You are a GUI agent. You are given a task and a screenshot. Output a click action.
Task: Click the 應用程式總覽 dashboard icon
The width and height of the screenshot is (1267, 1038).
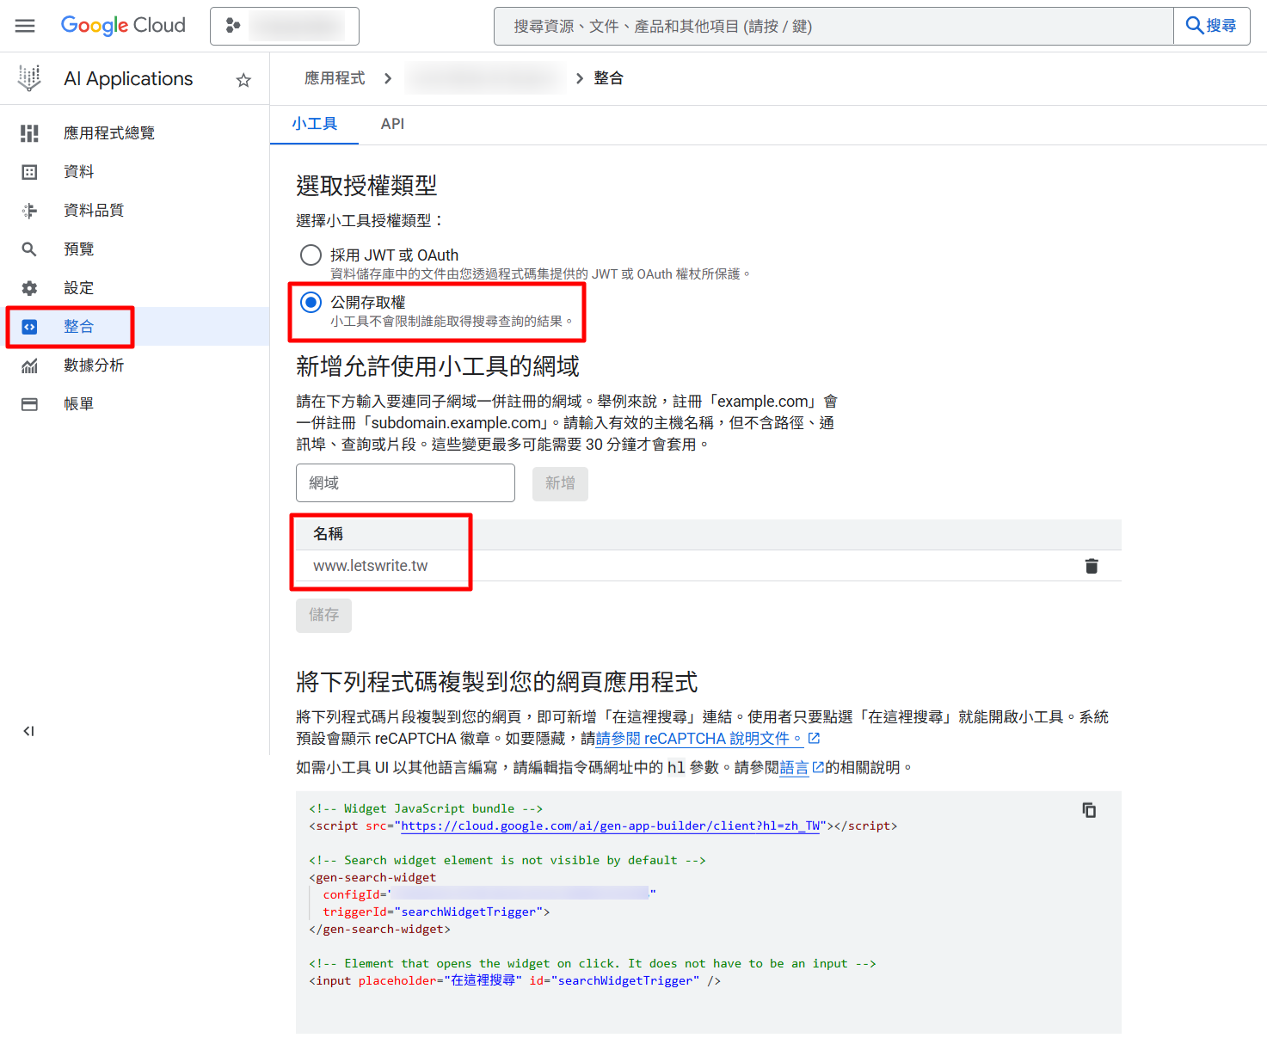29,133
